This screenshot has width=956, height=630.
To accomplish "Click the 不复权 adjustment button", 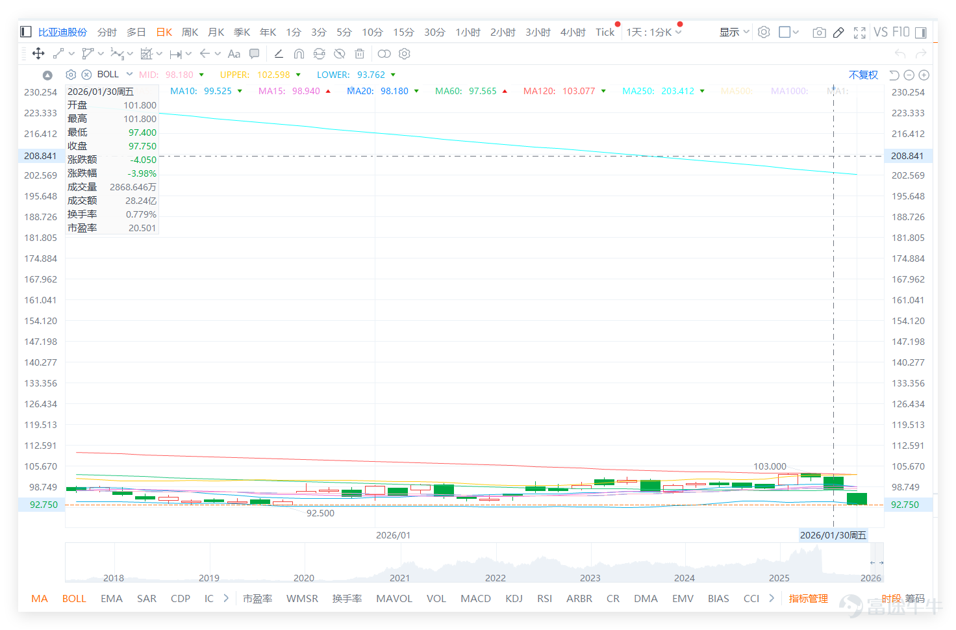I will coord(863,75).
